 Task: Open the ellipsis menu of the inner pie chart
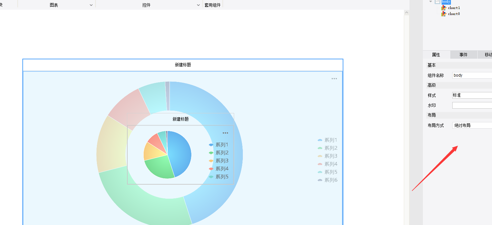[x=225, y=133]
